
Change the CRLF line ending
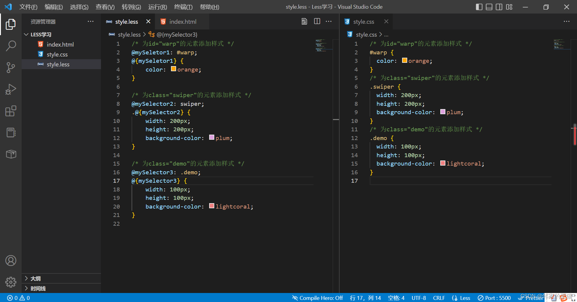pyautogui.click(x=439, y=298)
